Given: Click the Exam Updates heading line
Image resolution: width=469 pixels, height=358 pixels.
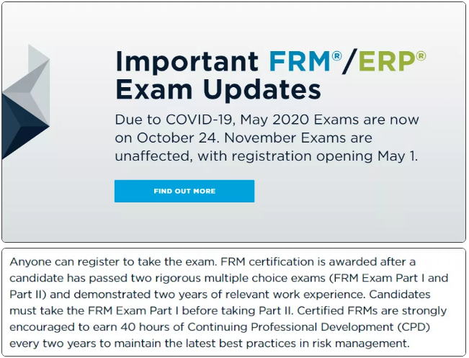Looking at the screenshot, I should point(218,91).
